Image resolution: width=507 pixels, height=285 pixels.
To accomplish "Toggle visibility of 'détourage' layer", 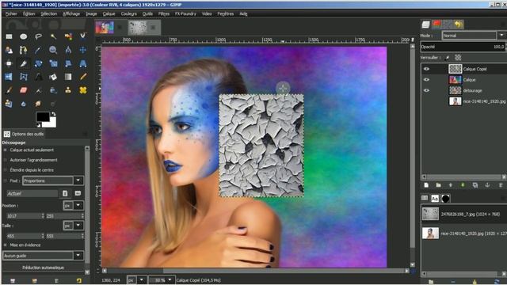I will tap(426, 90).
